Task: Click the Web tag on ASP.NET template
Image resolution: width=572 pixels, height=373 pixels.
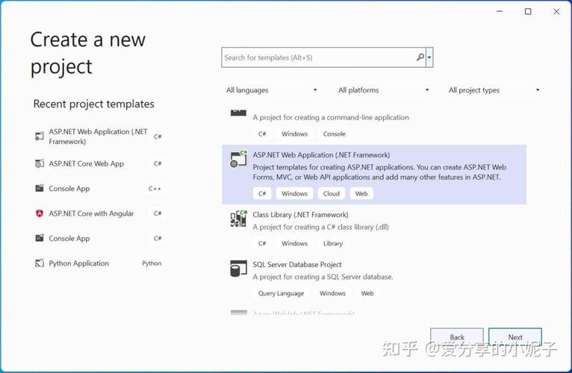Action: click(x=361, y=194)
